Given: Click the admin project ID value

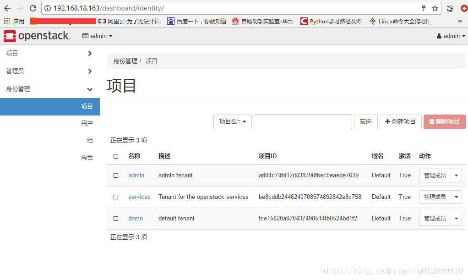Looking at the screenshot, I should (x=309, y=176).
